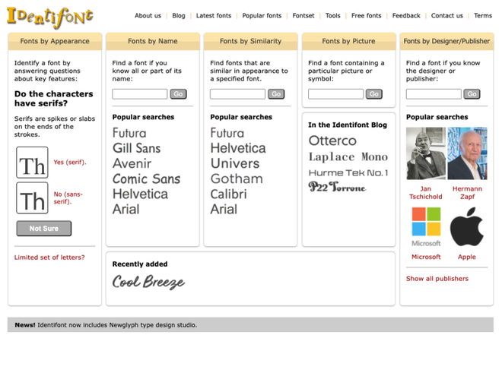Open Tools in top navigation

332,16
